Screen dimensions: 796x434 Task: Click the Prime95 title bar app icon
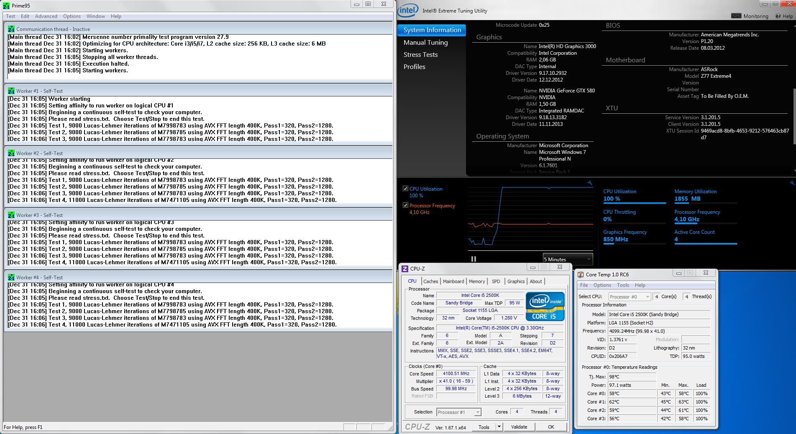tap(6, 5)
